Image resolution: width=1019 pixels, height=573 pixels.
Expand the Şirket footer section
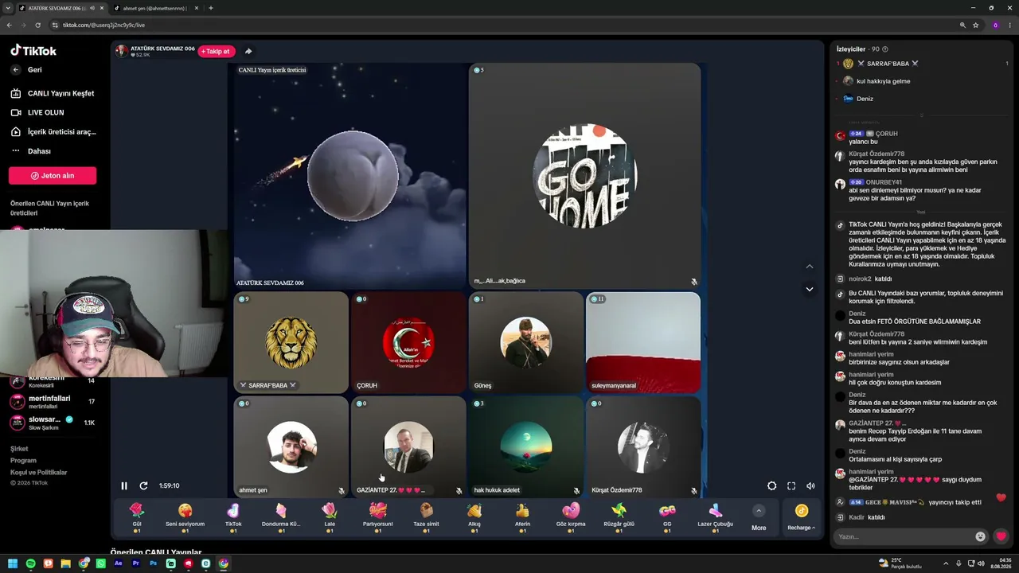pos(19,449)
